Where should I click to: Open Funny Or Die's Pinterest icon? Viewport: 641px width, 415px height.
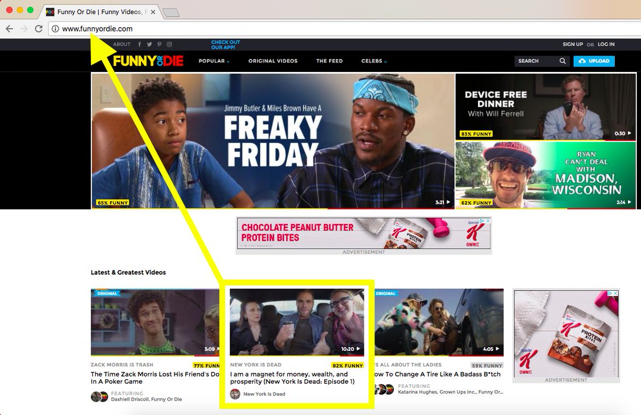tap(159, 44)
